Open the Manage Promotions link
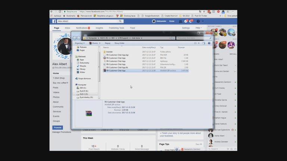The width and height of the screenshot is (287, 161). tap(62, 132)
